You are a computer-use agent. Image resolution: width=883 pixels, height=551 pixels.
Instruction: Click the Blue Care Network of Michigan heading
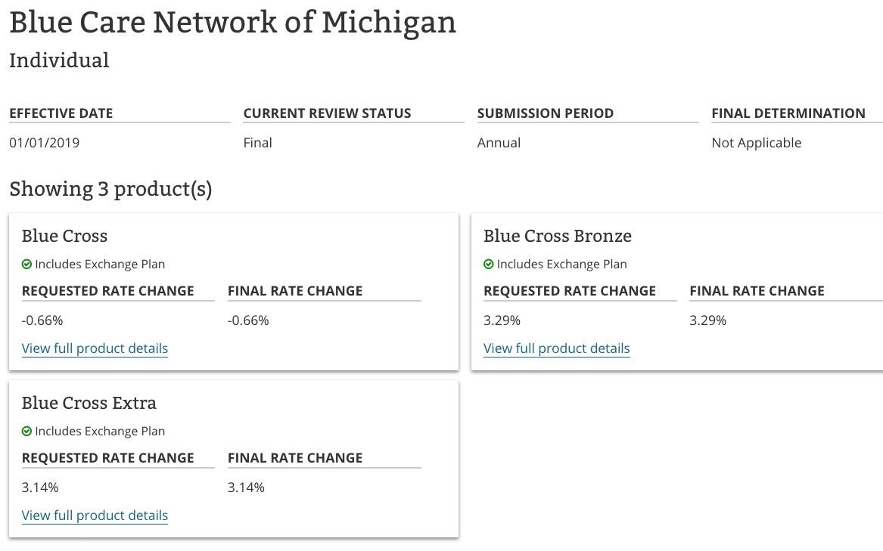(232, 22)
